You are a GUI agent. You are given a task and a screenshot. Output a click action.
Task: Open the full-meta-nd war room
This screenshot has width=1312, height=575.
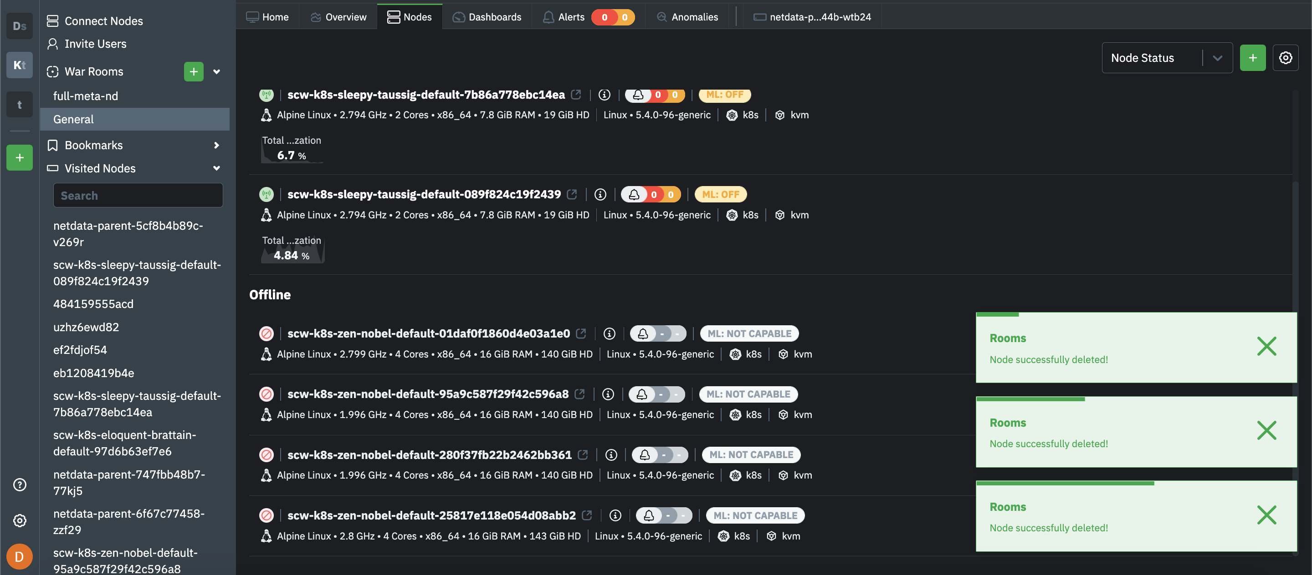(x=86, y=96)
